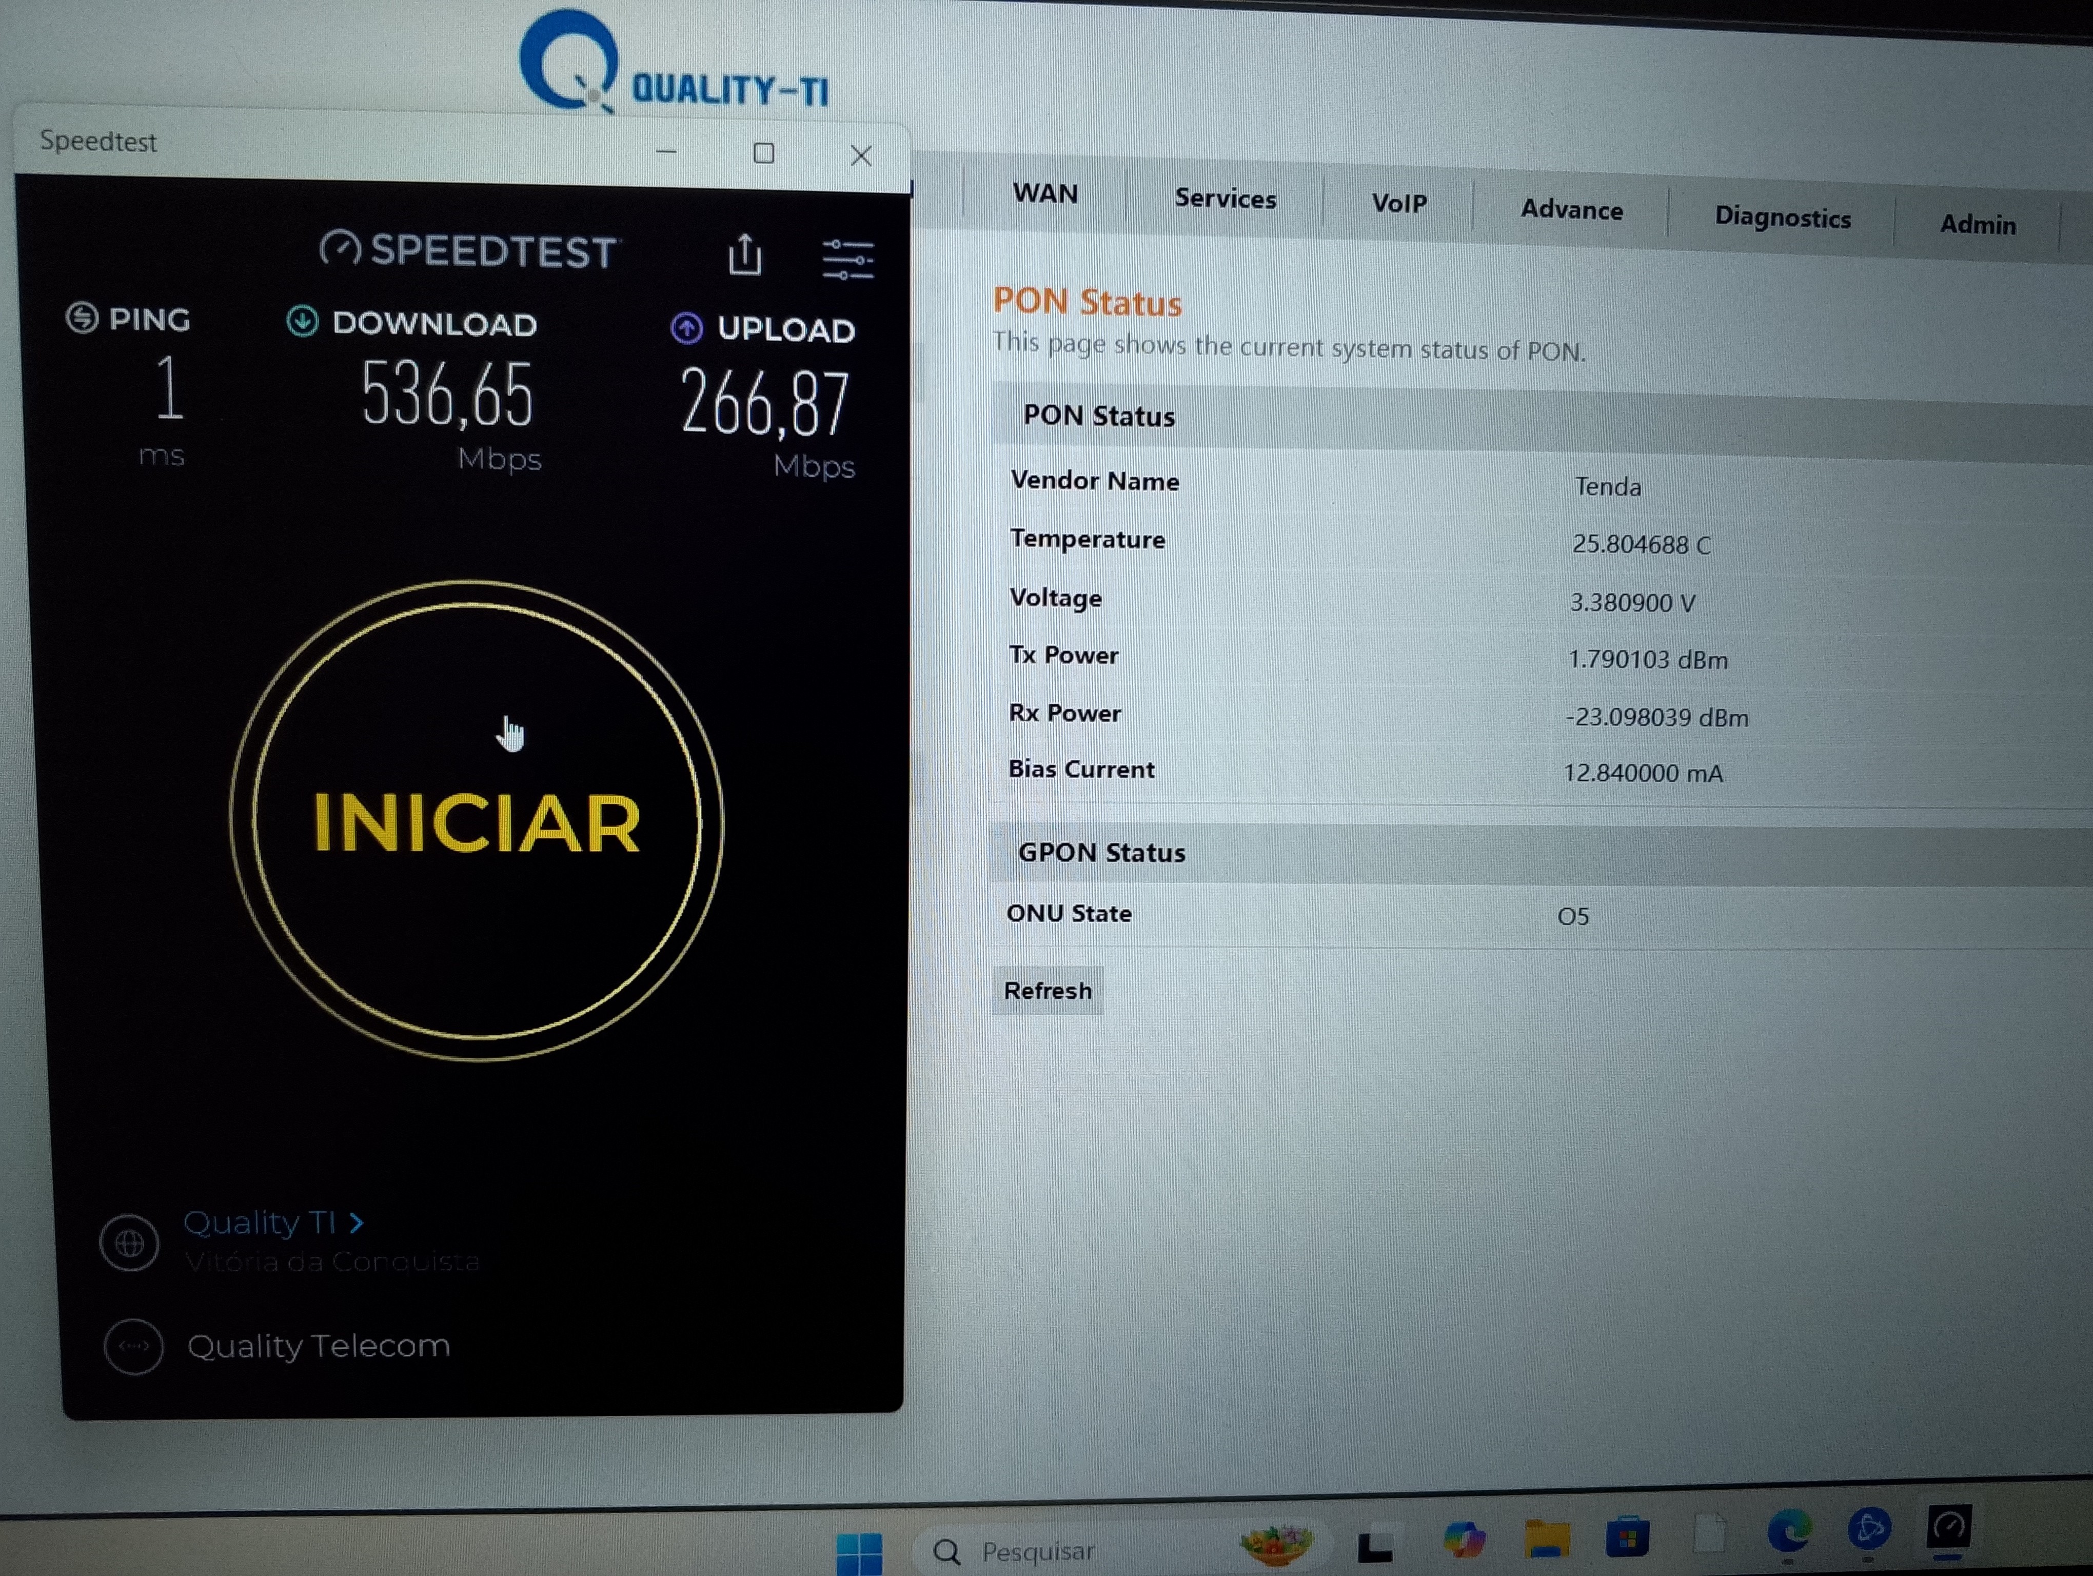
Task: Click the Refresh button under GPON Status
Action: (x=1048, y=991)
